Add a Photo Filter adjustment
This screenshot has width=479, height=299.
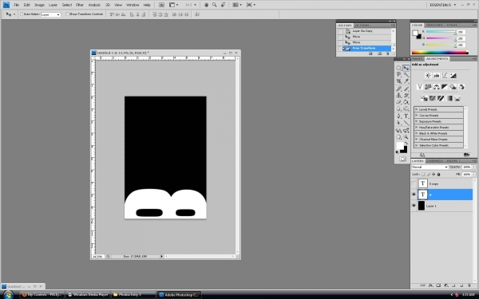(453, 87)
